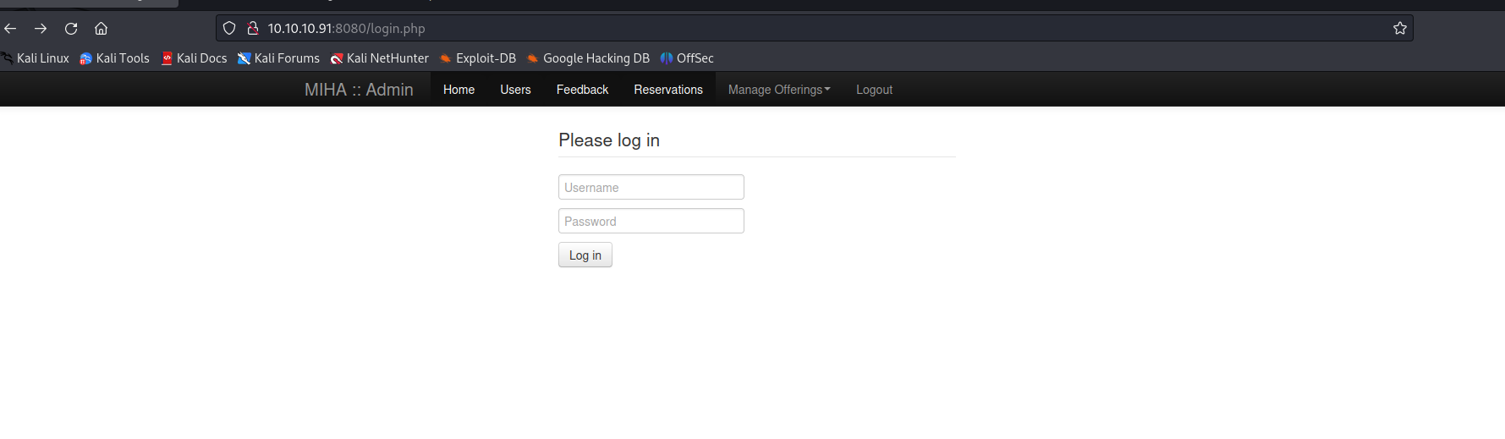1505x439 pixels.
Task: Open the OffSec bookmark
Action: click(x=687, y=58)
